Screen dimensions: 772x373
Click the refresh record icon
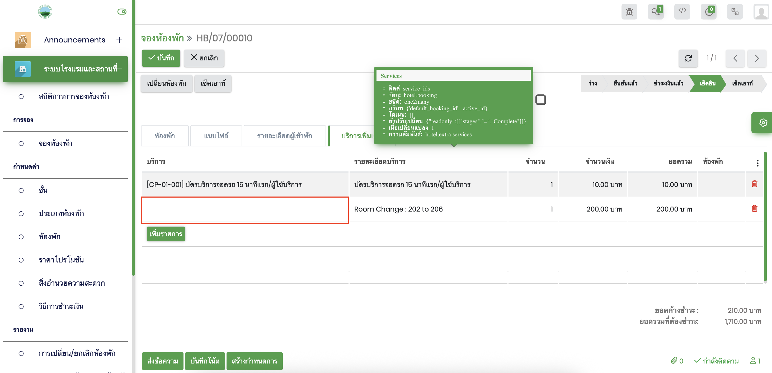coord(688,58)
